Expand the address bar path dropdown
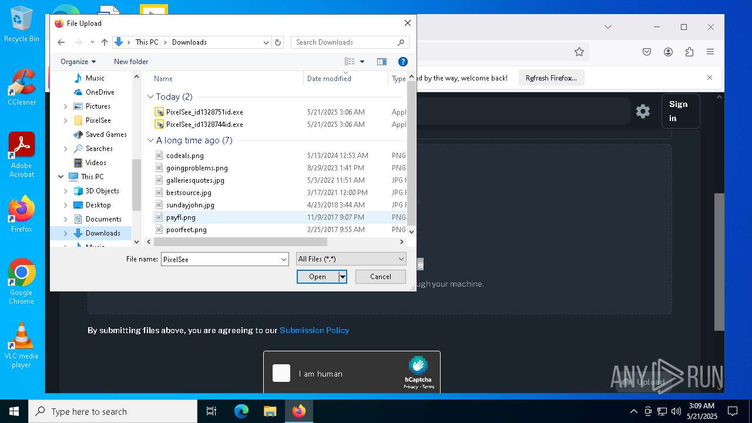Image resolution: width=752 pixels, height=423 pixels. click(266, 42)
